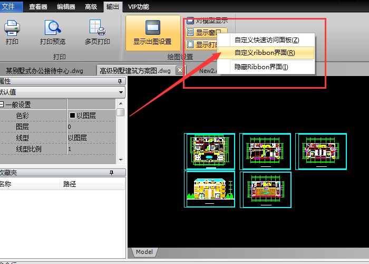369x264 pixels.
Task: Click the 显示窗口 icon button
Action: 190,32
